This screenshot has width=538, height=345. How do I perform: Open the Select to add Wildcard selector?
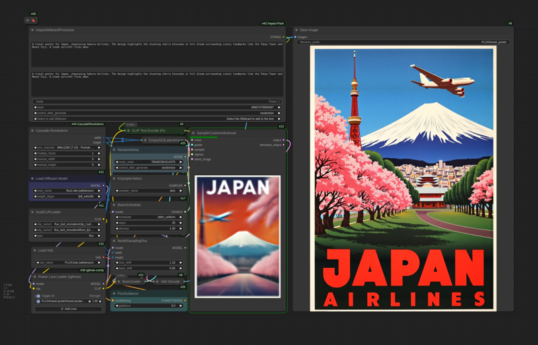pos(157,119)
